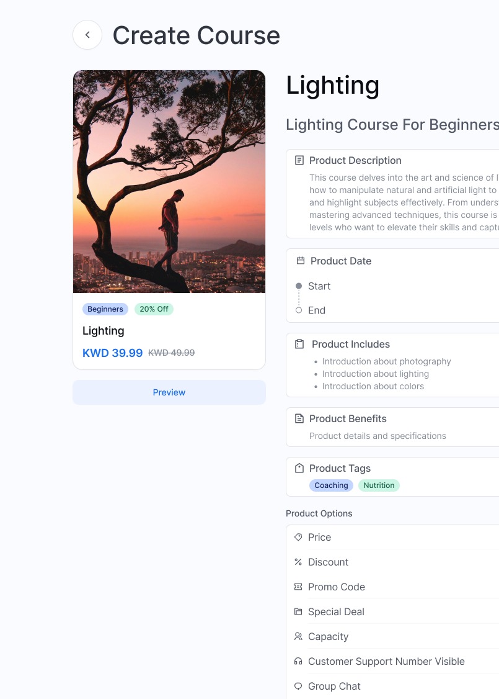Click the Product Benefits file icon

click(299, 418)
